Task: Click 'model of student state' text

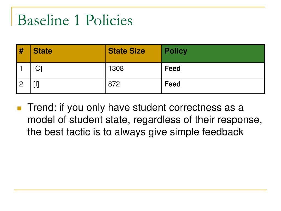Action: point(79,120)
